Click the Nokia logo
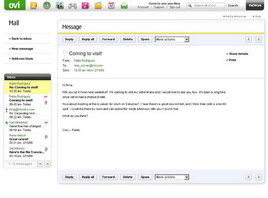 255,5
